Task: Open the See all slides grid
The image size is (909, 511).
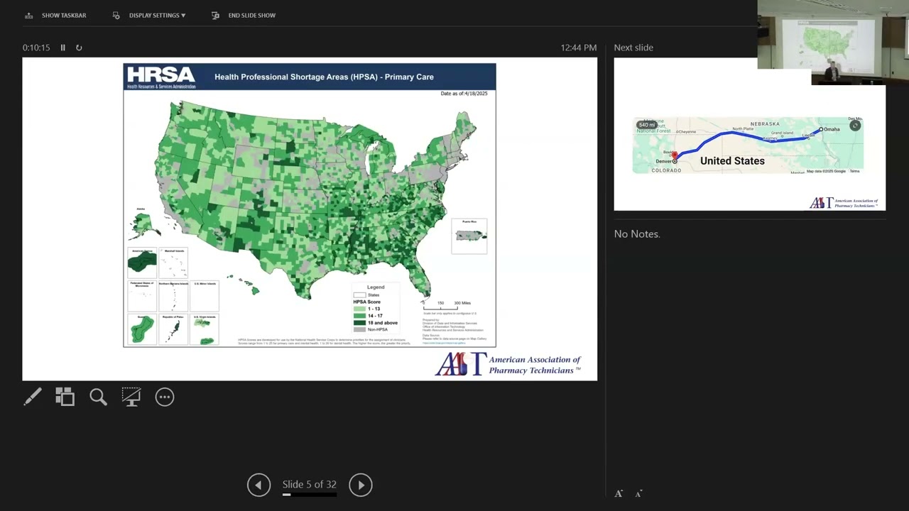Action: pyautogui.click(x=65, y=397)
